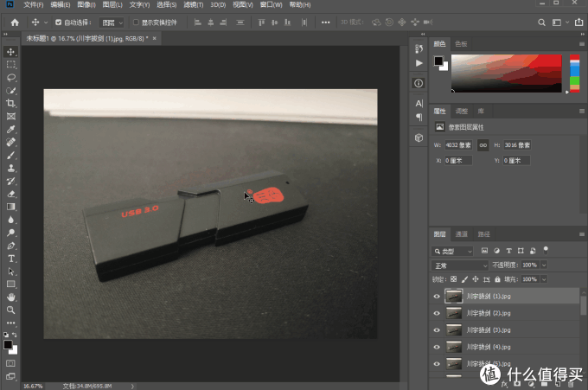
Task: Select the Eyedropper tool
Action: [x=11, y=129]
